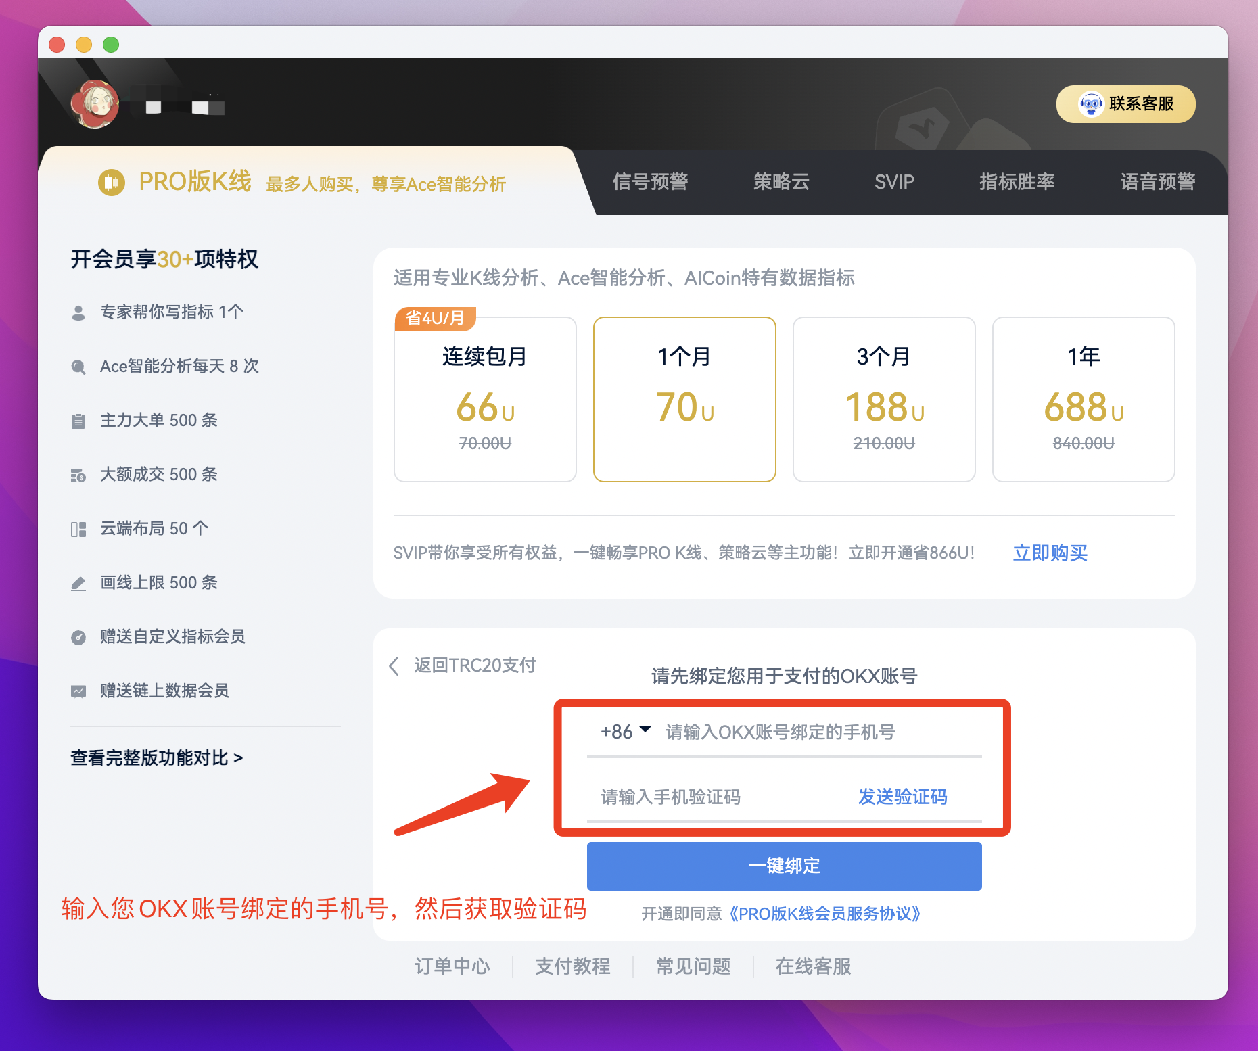Click the 立即购买 link

click(x=1050, y=553)
